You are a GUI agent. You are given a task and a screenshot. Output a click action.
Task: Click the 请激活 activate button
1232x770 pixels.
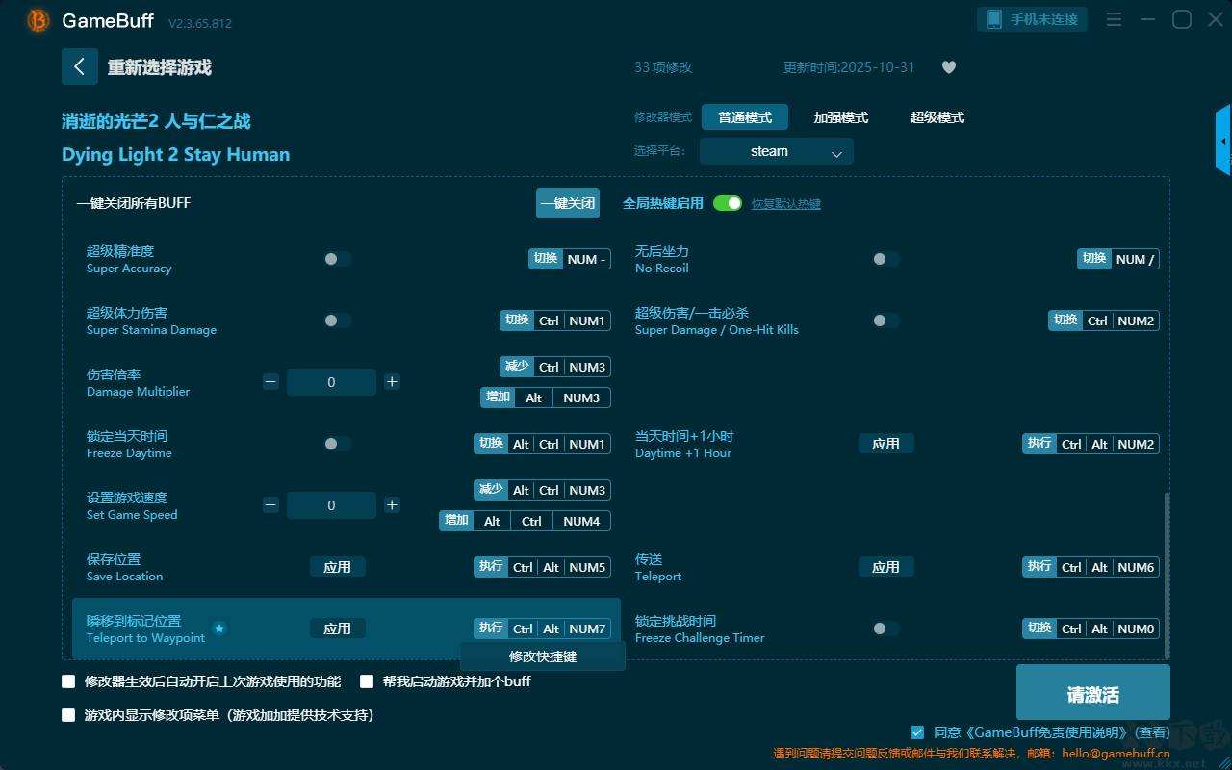click(x=1093, y=693)
